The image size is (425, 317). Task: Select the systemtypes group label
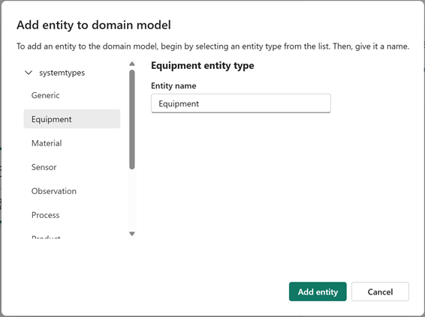pos(62,73)
